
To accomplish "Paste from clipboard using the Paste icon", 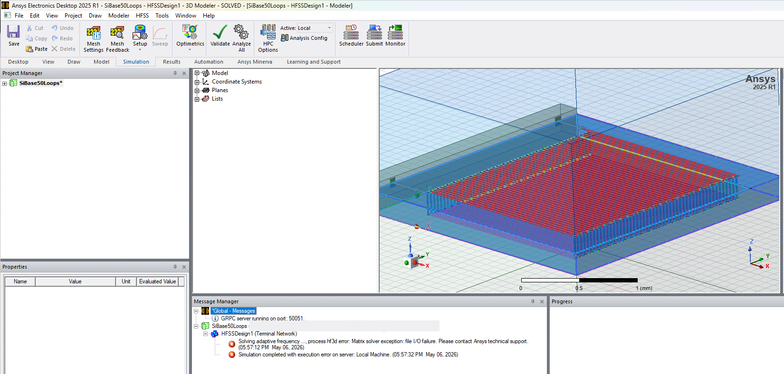I will pos(29,49).
